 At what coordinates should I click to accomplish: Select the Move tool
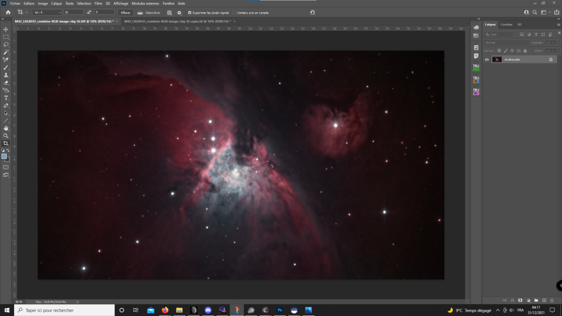tap(6, 29)
